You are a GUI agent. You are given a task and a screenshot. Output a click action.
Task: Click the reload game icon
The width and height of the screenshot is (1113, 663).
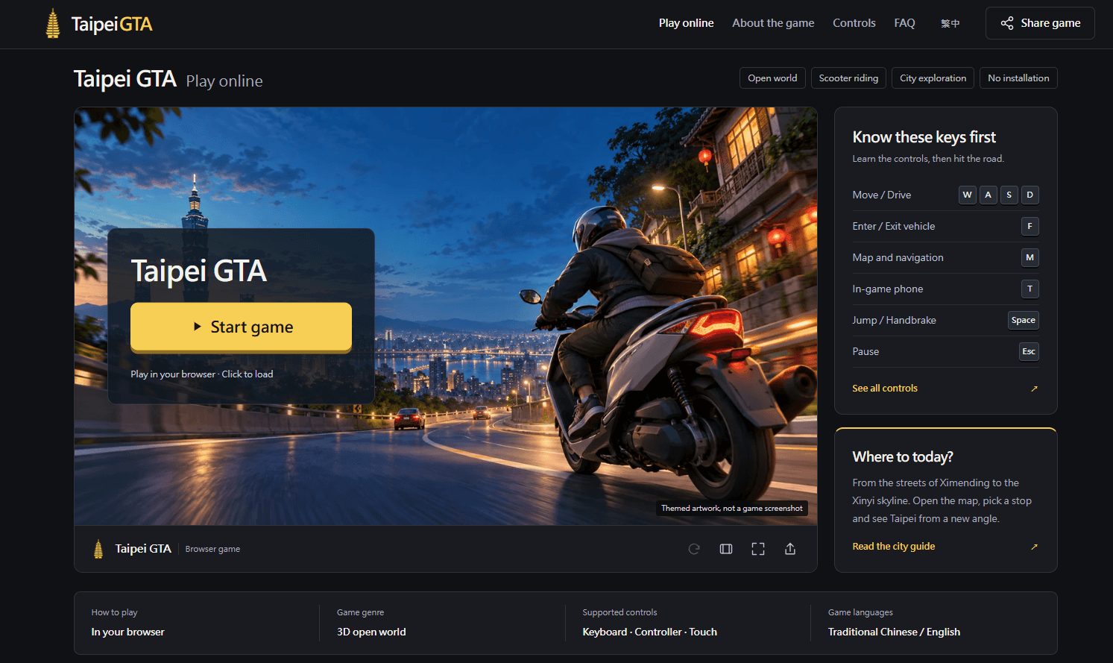pos(694,549)
